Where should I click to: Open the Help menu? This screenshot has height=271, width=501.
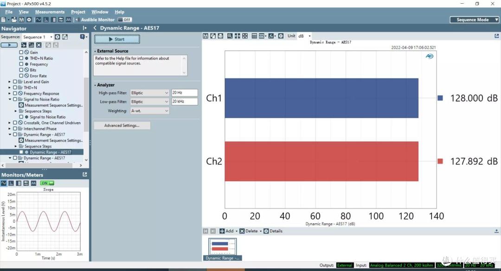tap(120, 12)
